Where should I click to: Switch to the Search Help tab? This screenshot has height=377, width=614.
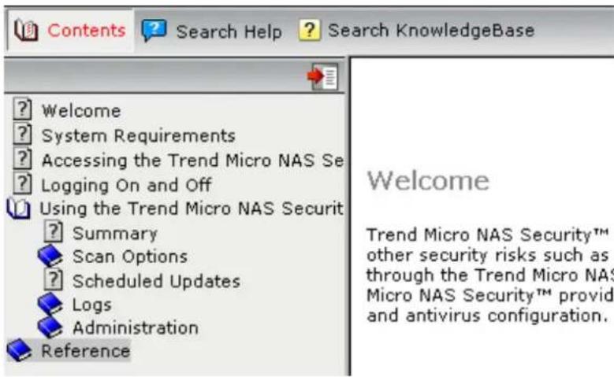coord(212,31)
